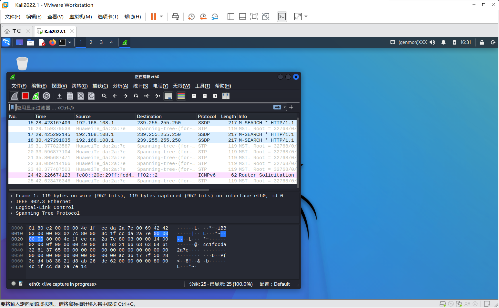The height and width of the screenshot is (308, 499).
Task: Open the 统计(S) menu
Action: click(141, 86)
